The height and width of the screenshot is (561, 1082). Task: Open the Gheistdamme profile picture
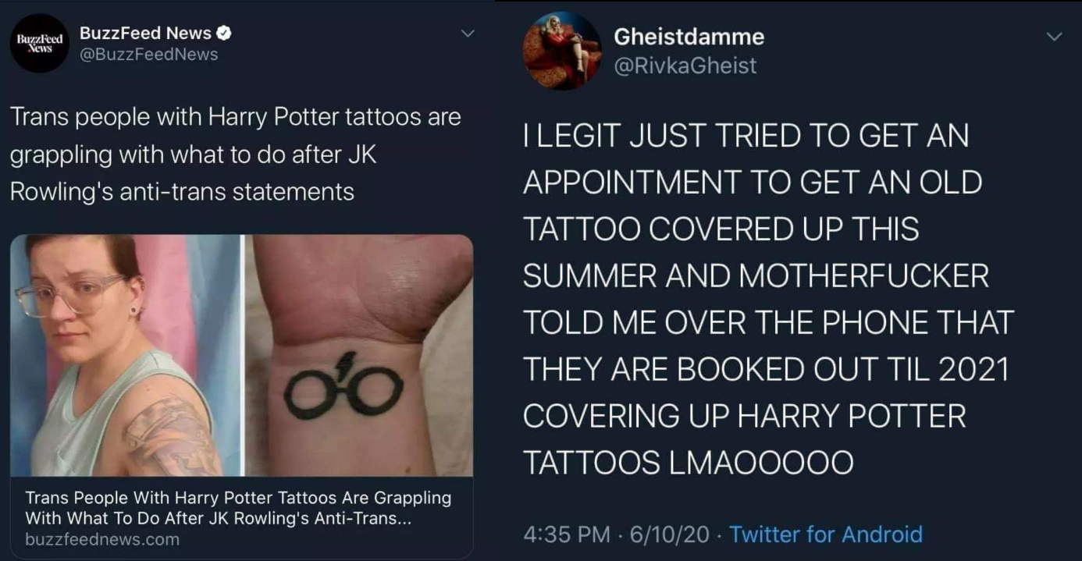pos(562,51)
